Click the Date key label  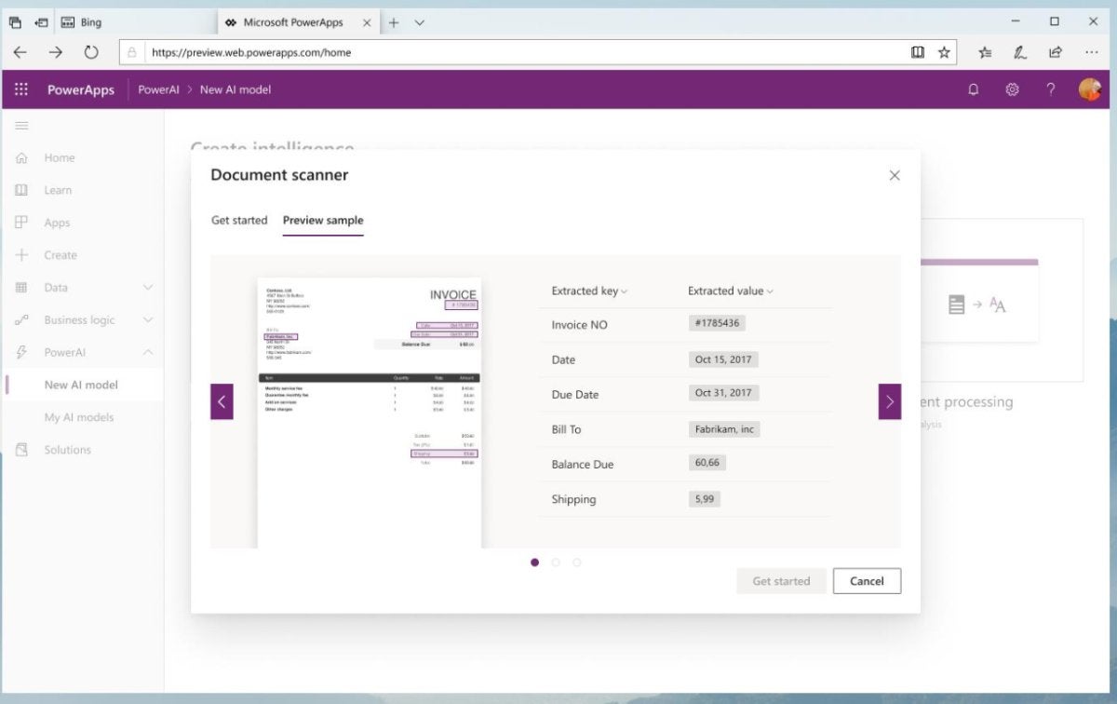click(563, 359)
